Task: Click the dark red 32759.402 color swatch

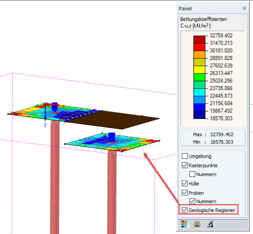Action: coord(199,40)
